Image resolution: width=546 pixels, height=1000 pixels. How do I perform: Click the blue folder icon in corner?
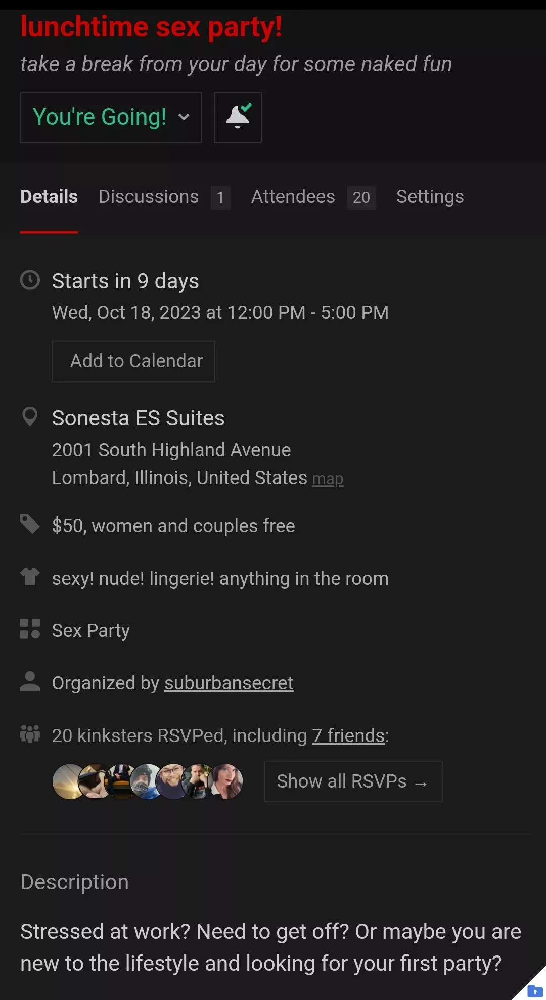[534, 991]
